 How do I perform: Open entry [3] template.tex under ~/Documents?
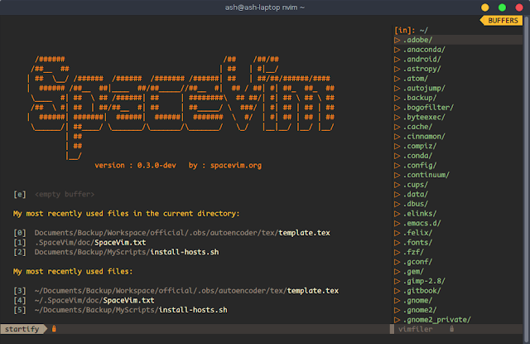(x=176, y=291)
